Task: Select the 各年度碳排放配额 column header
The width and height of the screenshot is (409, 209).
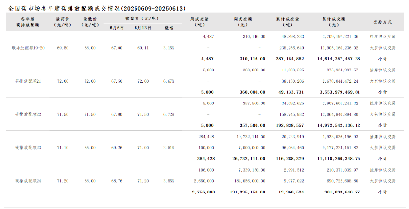Action: [28, 22]
